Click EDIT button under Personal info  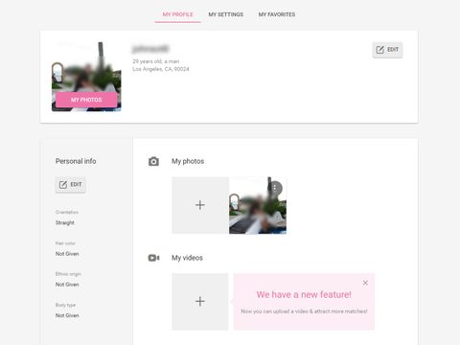click(70, 185)
